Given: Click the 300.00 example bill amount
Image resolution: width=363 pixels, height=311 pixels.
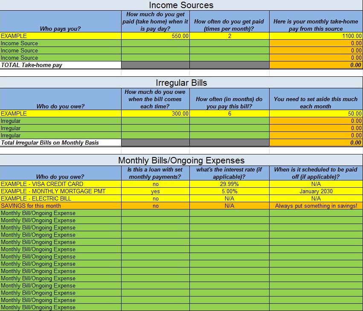Looking at the screenshot, I should pos(155,113).
